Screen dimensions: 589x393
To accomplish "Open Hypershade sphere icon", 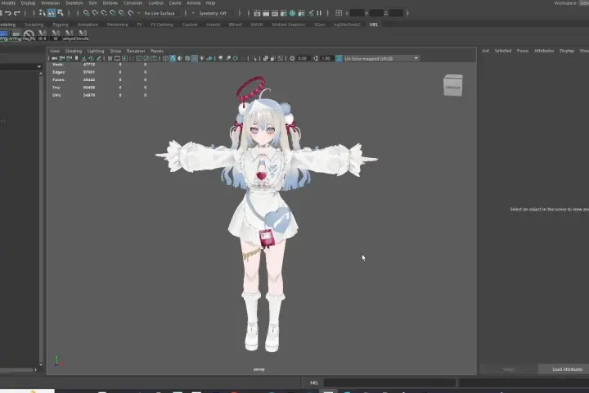I will (x=293, y=13).
